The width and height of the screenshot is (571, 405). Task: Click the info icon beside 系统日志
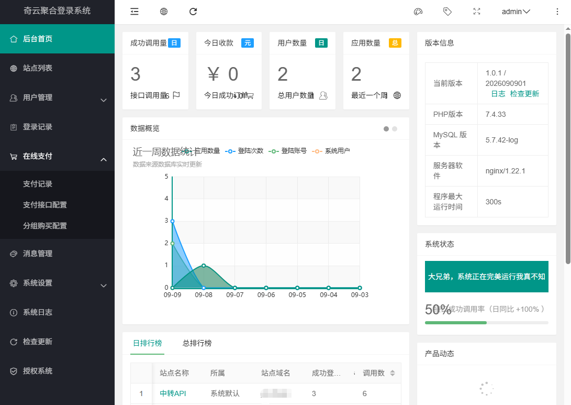click(14, 312)
